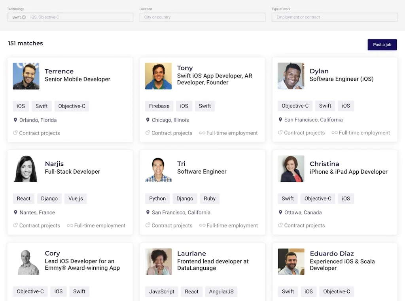Click the location pin icon beside Orlando, Florida
405x301 pixels.
click(15, 120)
